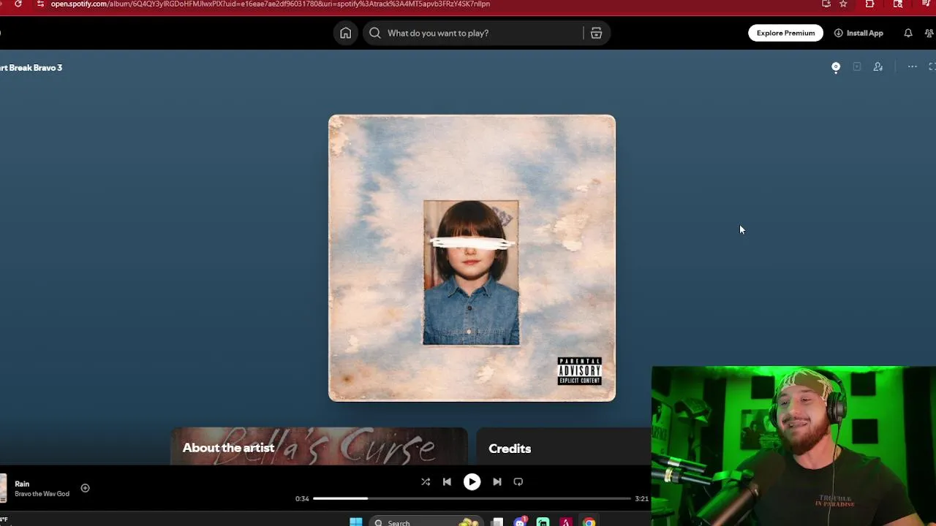Open site info icon left of URL

39,4
